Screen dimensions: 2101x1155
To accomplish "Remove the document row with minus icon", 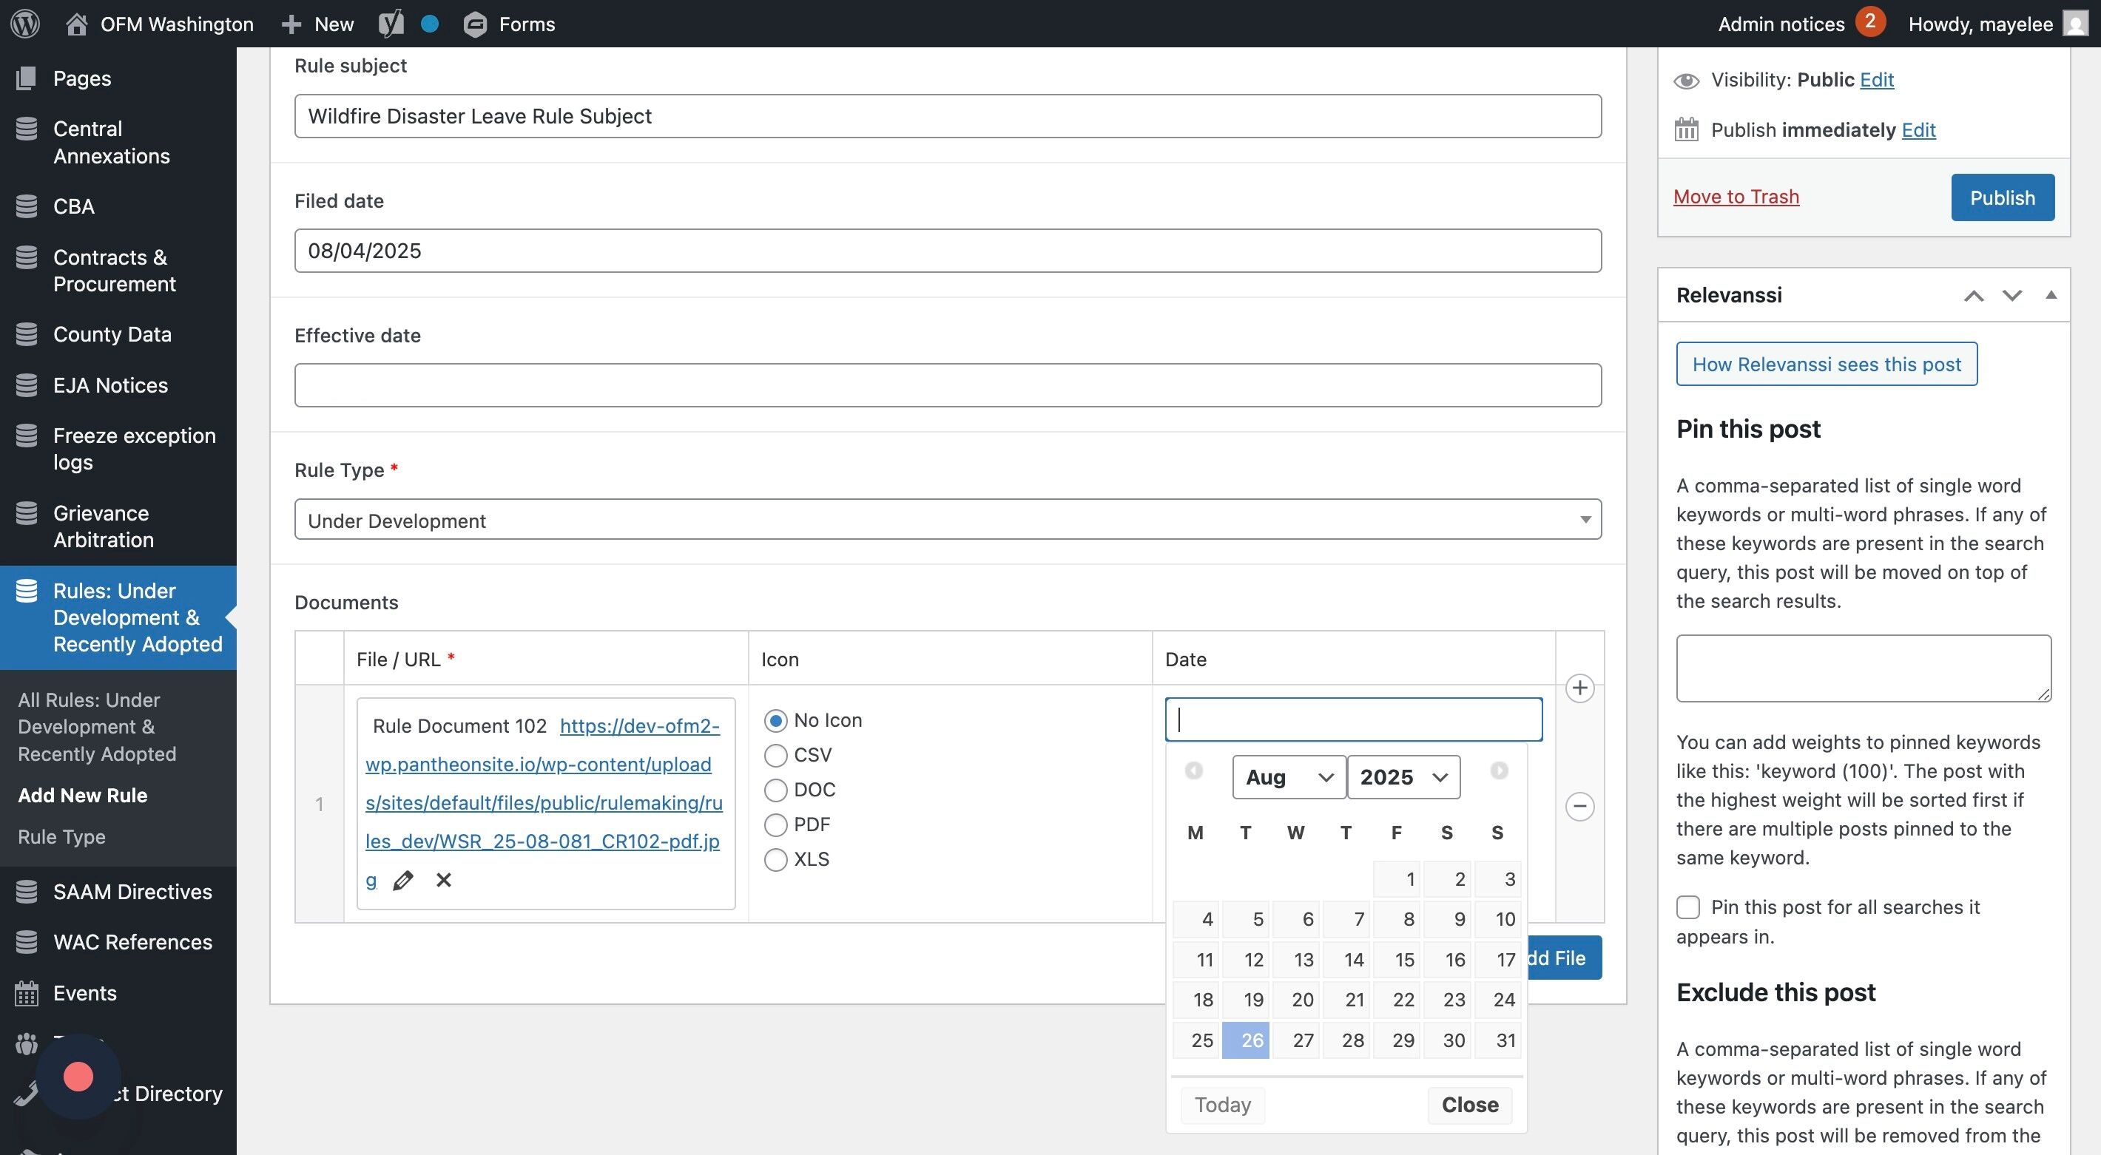I will (1580, 807).
